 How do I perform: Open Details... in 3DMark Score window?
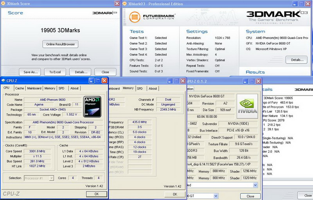coord(81,72)
